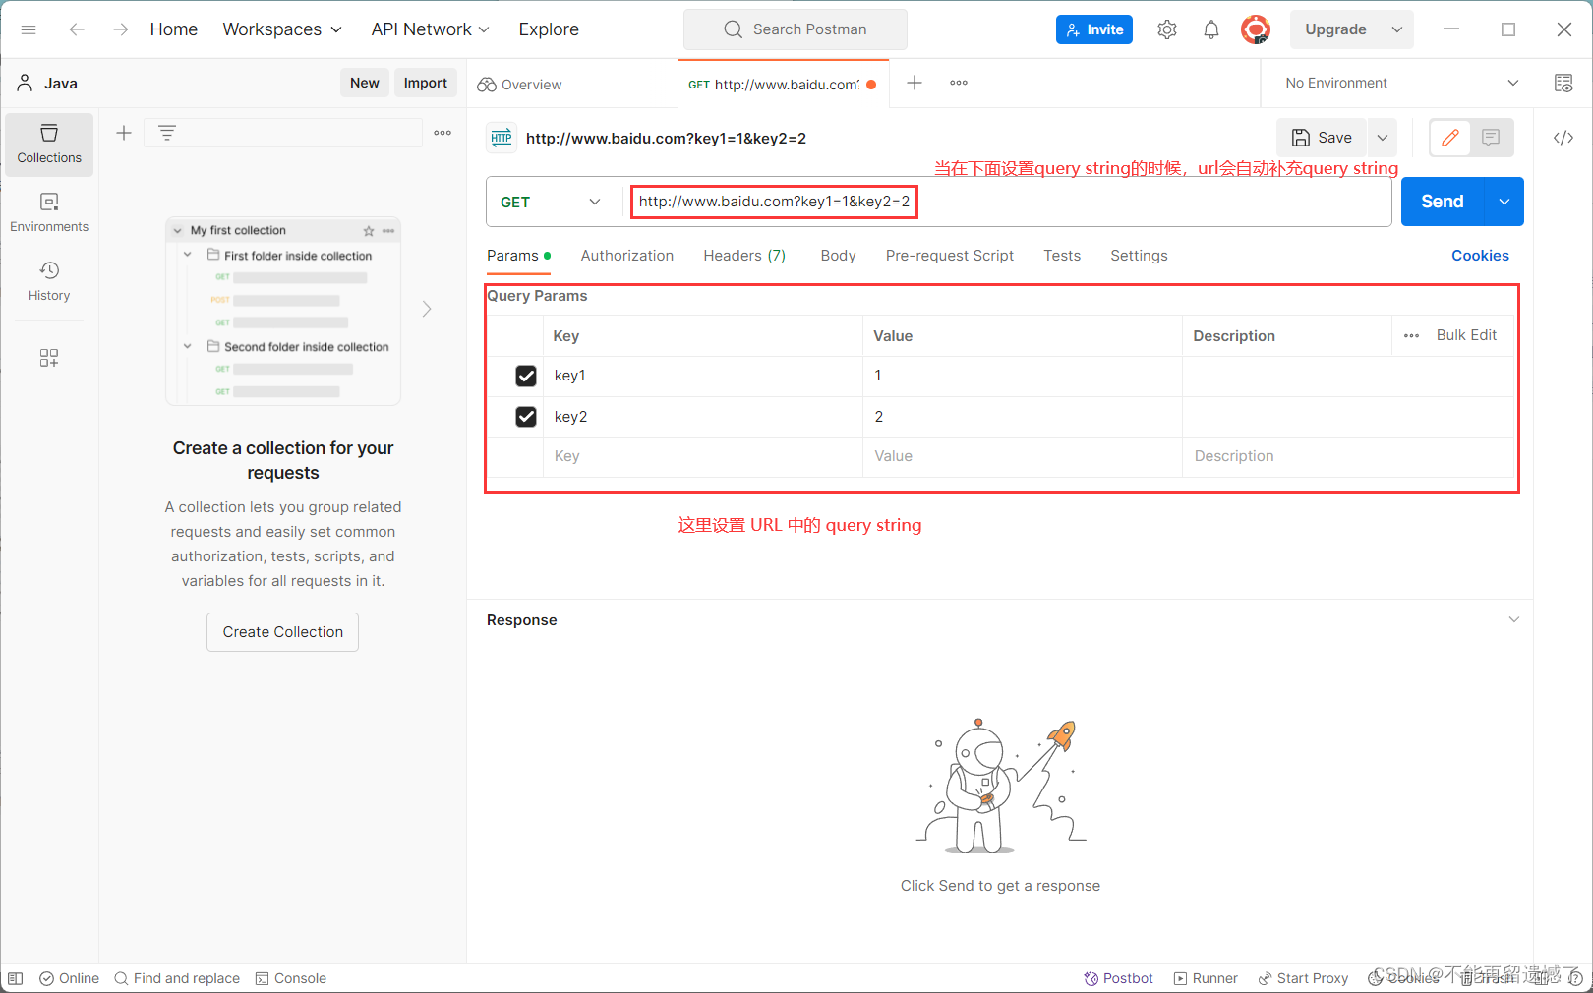Switch to the Headers (7) tab
Screen dimensions: 1593x993
744,256
